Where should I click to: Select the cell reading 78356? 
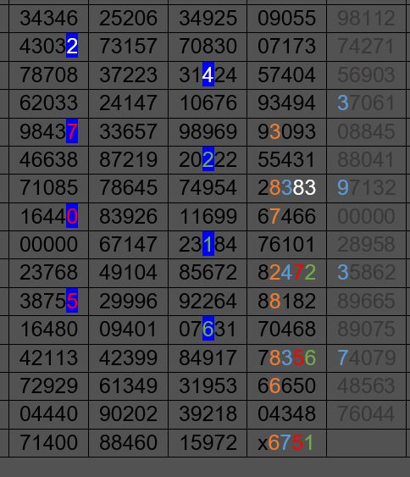tap(287, 358)
